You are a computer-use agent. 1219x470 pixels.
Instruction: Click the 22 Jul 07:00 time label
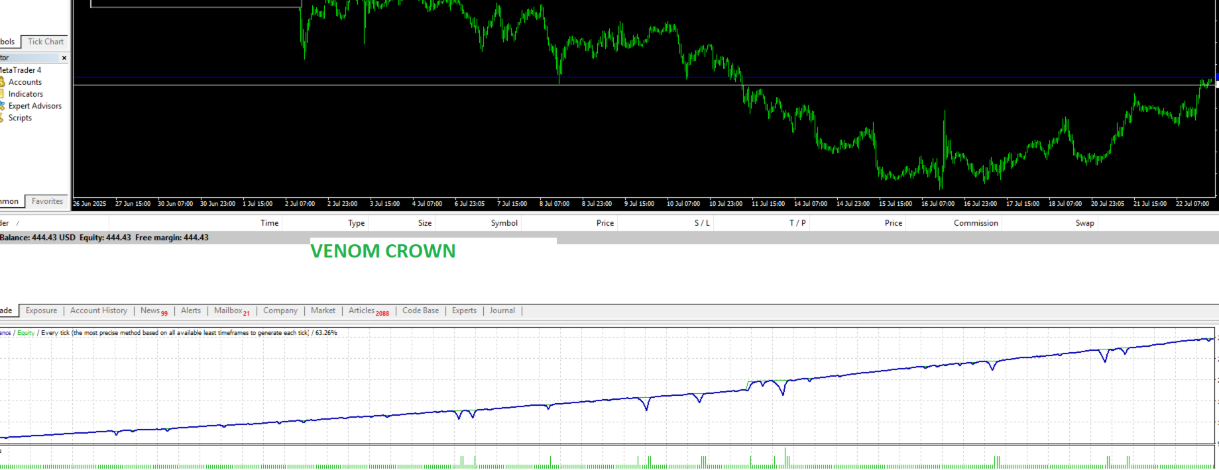(x=1192, y=204)
